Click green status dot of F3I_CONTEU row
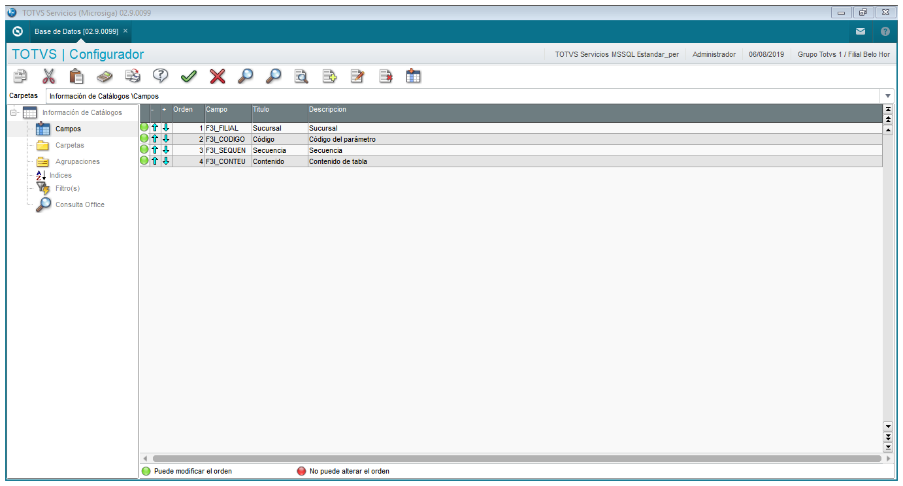The width and height of the screenshot is (903, 486). tap(144, 161)
